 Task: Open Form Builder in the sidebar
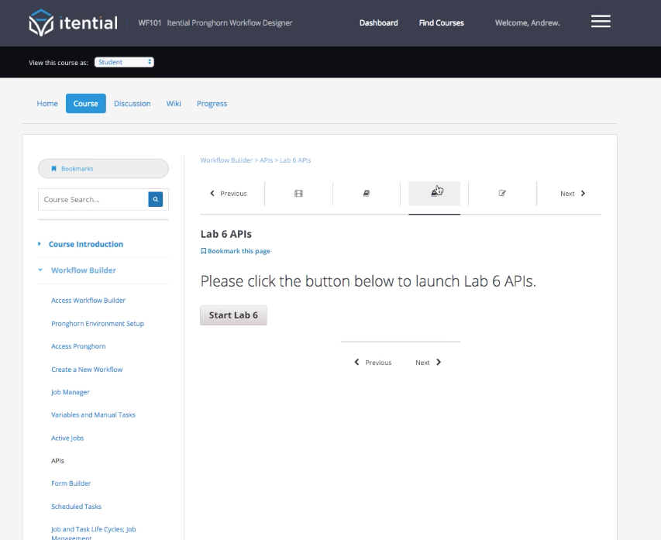[x=71, y=483]
